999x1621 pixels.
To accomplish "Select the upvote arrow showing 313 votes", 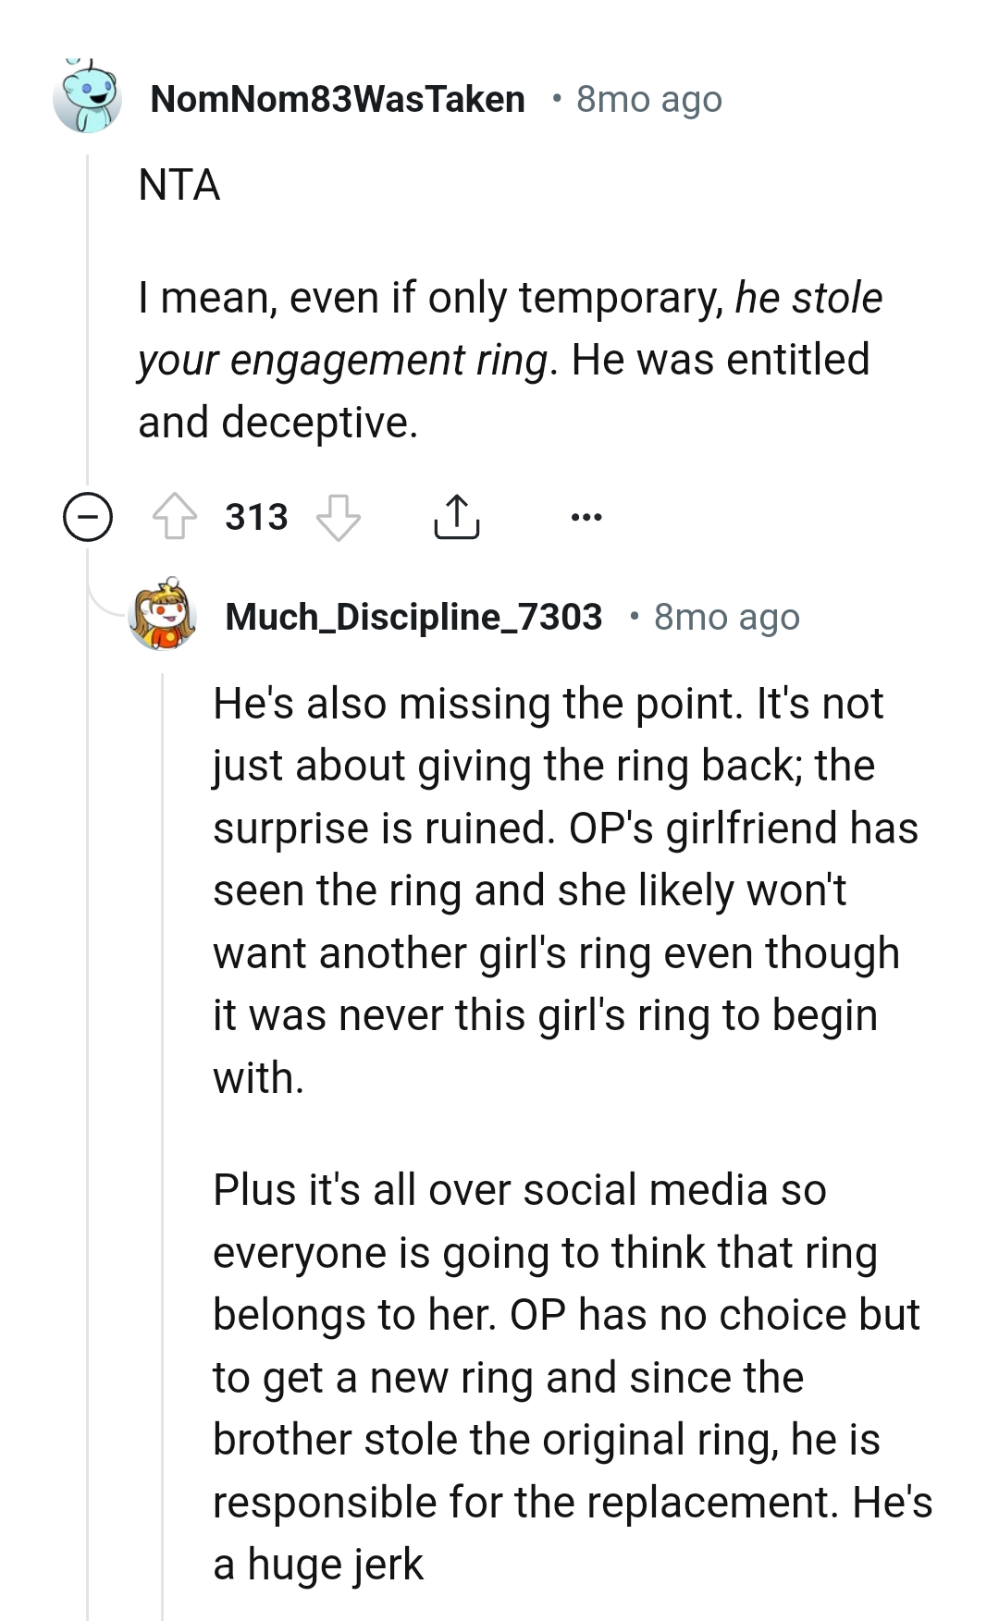I will point(176,517).
